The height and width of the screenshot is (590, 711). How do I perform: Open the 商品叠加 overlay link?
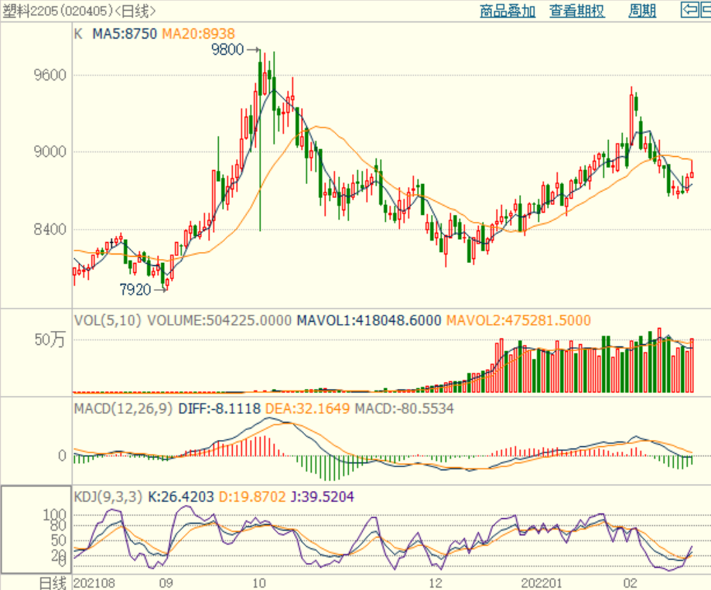pos(507,11)
